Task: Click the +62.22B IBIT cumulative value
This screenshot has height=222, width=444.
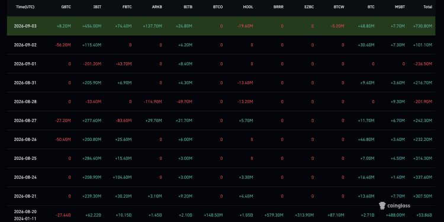Action: tap(93, 215)
